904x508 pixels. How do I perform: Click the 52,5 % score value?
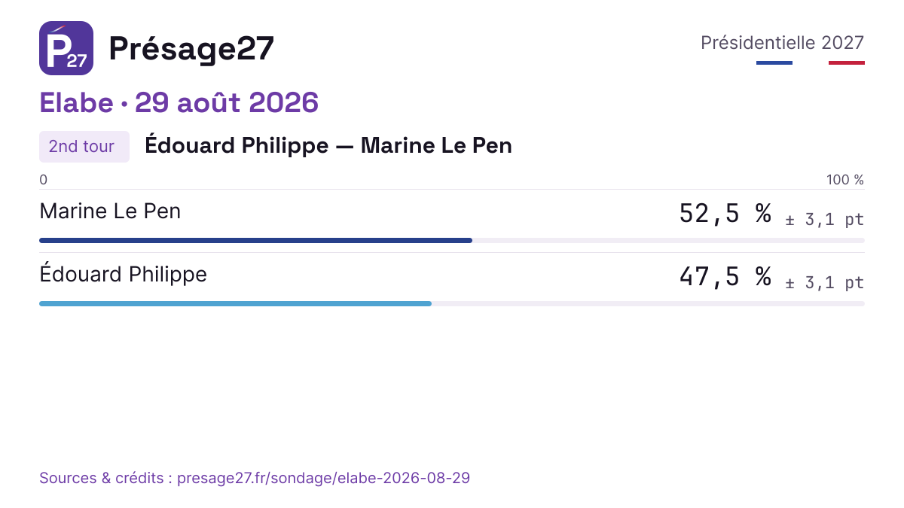(x=725, y=214)
